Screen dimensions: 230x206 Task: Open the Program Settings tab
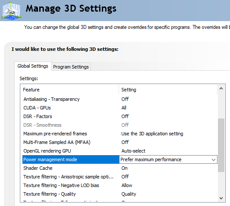point(71,67)
